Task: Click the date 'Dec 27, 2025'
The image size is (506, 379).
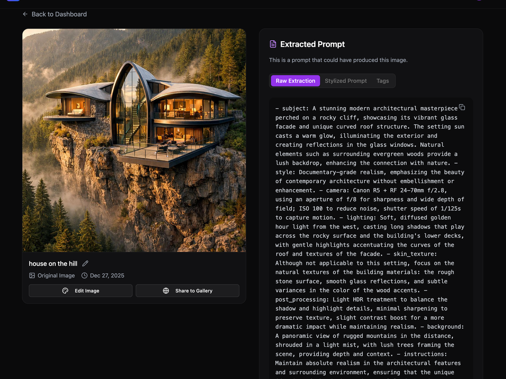Action: point(107,275)
